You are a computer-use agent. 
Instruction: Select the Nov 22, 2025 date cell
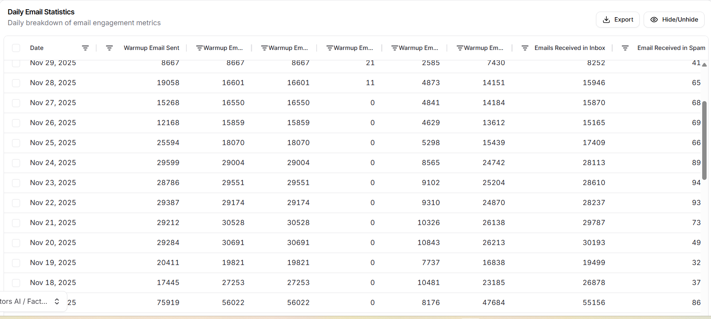(x=53, y=203)
